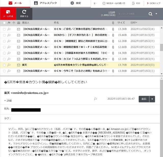Flag the 楽天 mail in list
Screen dimensions: 163x157
(9, 65)
